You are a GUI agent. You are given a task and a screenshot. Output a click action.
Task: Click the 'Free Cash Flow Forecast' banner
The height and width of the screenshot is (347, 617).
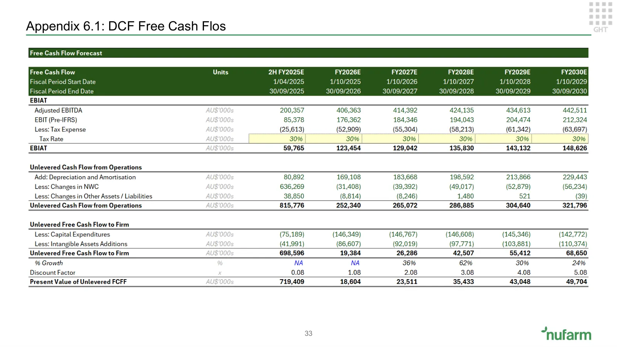pyautogui.click(x=308, y=53)
